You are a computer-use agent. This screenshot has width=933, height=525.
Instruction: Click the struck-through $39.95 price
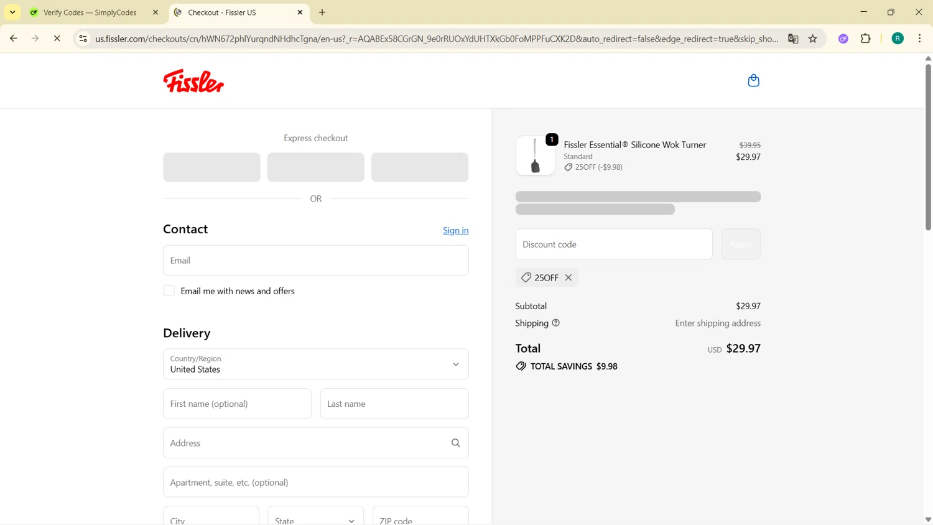click(750, 145)
